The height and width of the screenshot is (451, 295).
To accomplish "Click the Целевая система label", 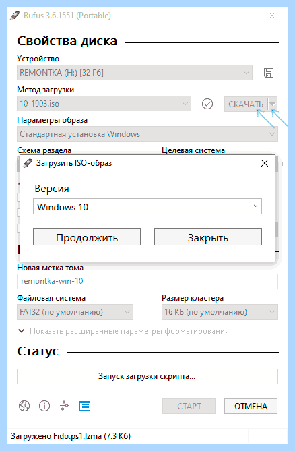I will [193, 150].
